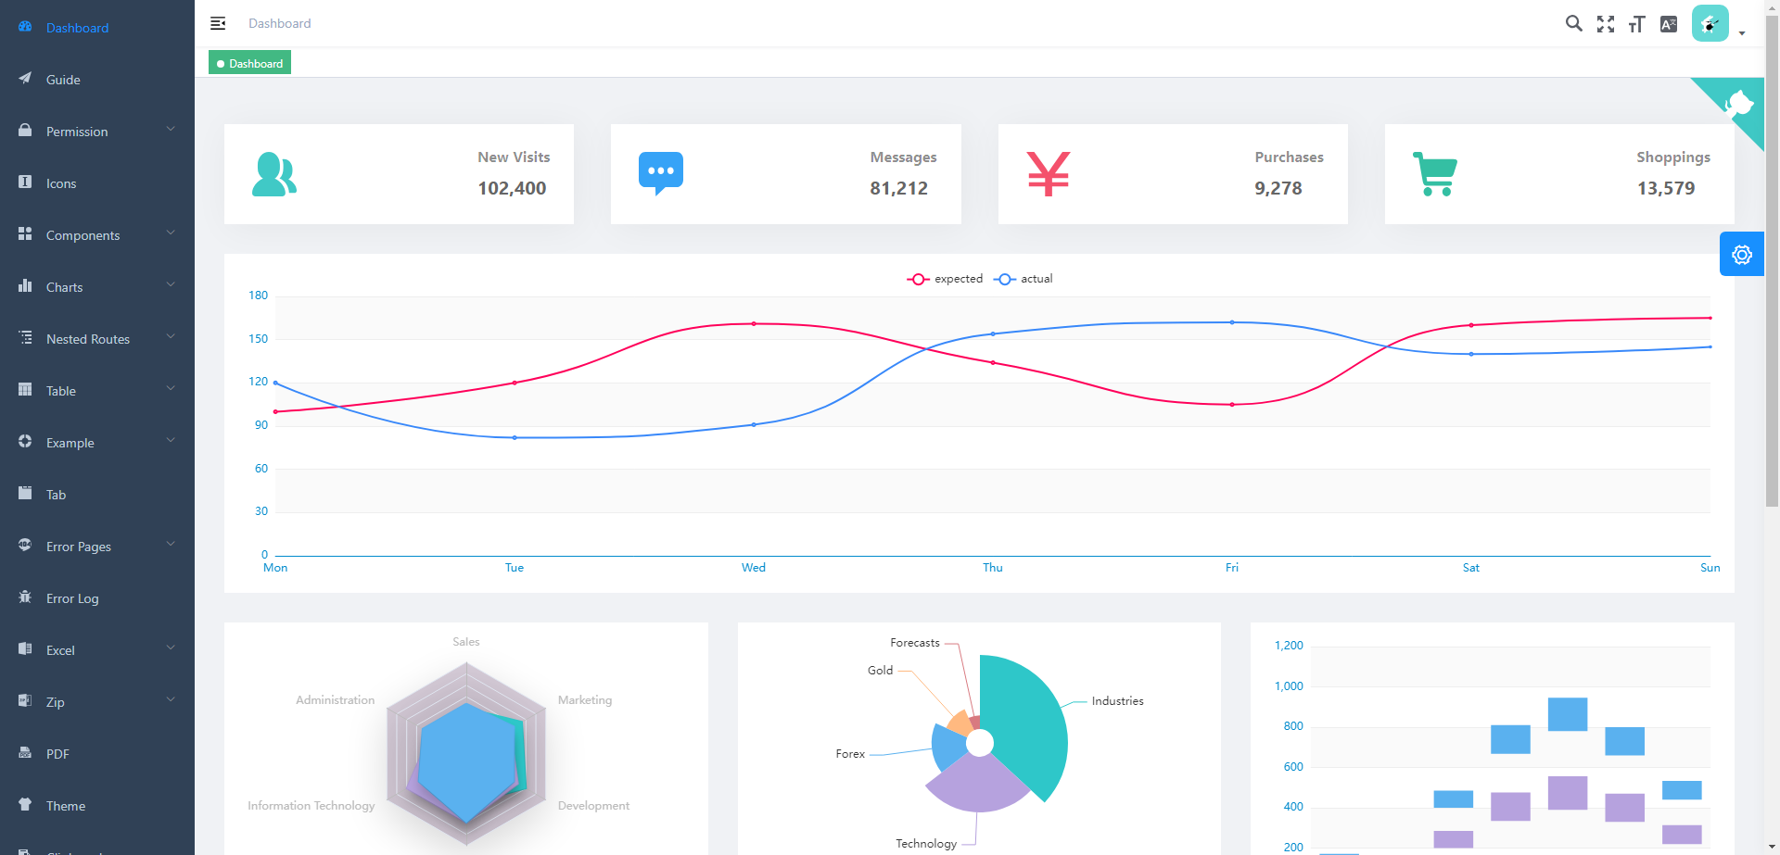Screen dimensions: 1780x855
Task: Select the Dashboard tag tab
Action: (x=249, y=63)
